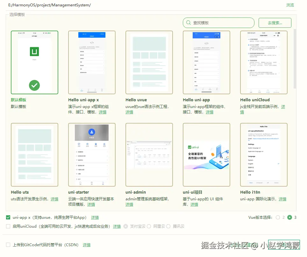
Task: Click the Hello uts title text
Action: pos(20,192)
